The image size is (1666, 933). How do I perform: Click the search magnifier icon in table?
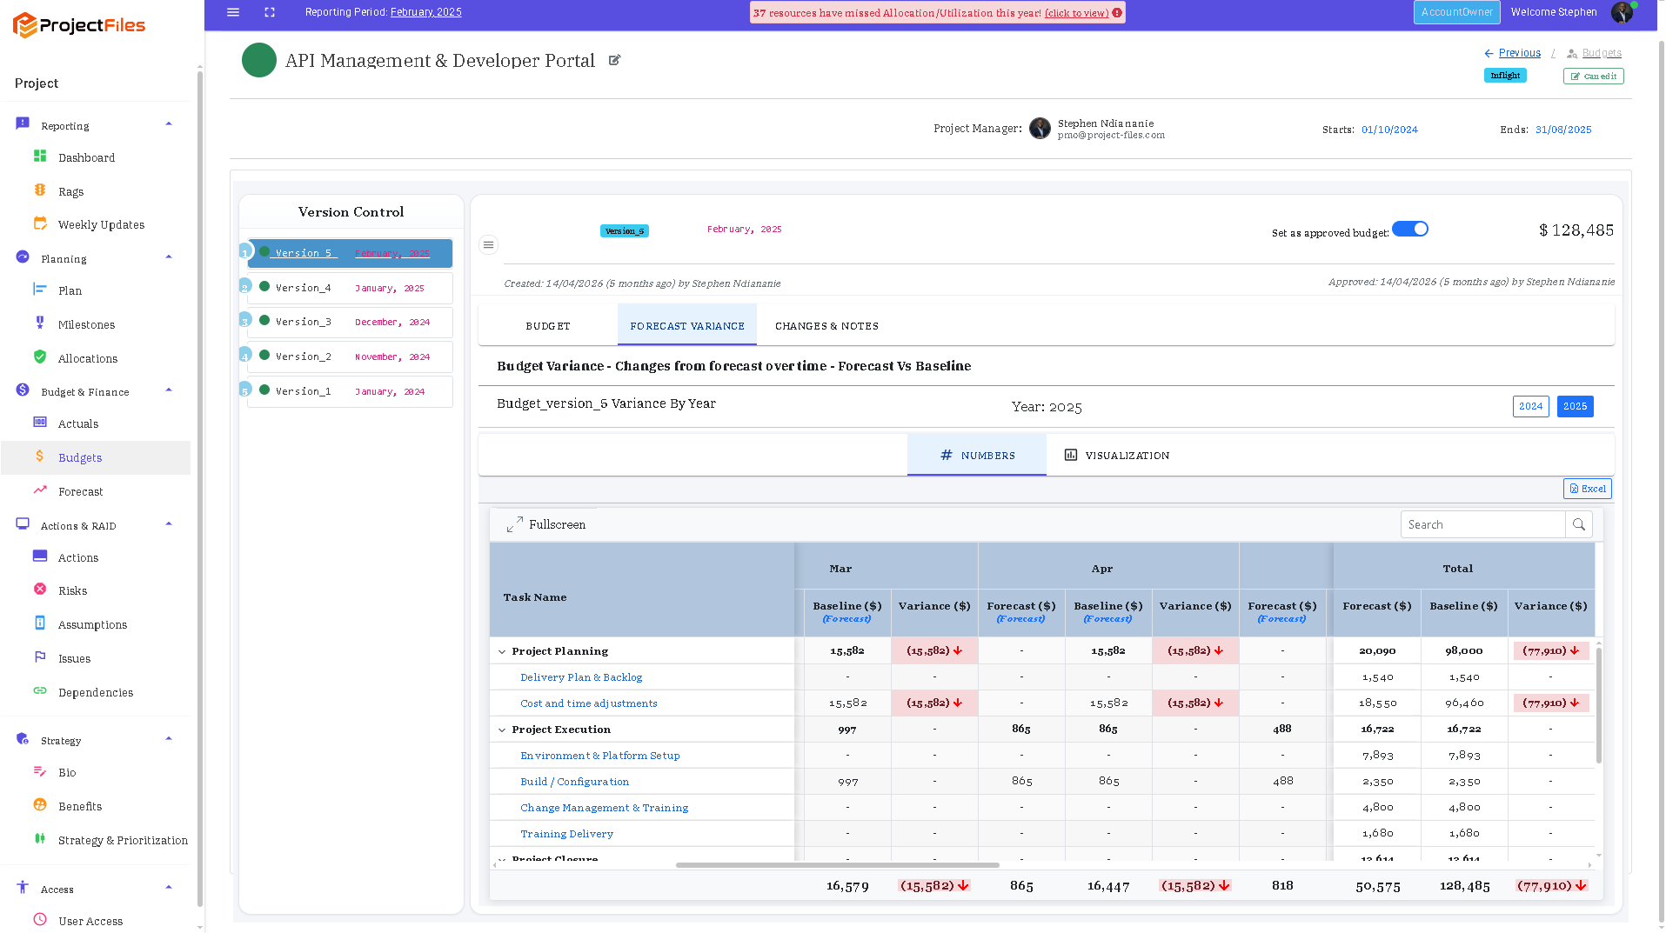pyautogui.click(x=1579, y=524)
